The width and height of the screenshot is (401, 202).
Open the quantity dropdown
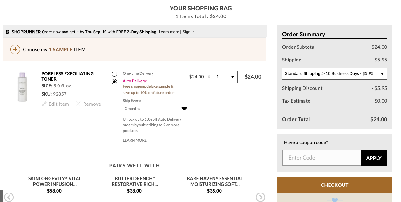(226, 77)
